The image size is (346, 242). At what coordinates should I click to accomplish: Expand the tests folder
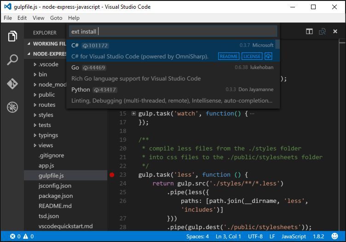tap(35, 125)
